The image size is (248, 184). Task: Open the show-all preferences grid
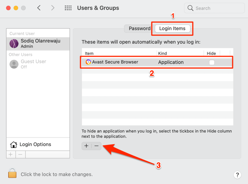pos(68,8)
